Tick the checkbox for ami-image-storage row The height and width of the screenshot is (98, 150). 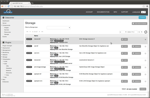(145, 67)
